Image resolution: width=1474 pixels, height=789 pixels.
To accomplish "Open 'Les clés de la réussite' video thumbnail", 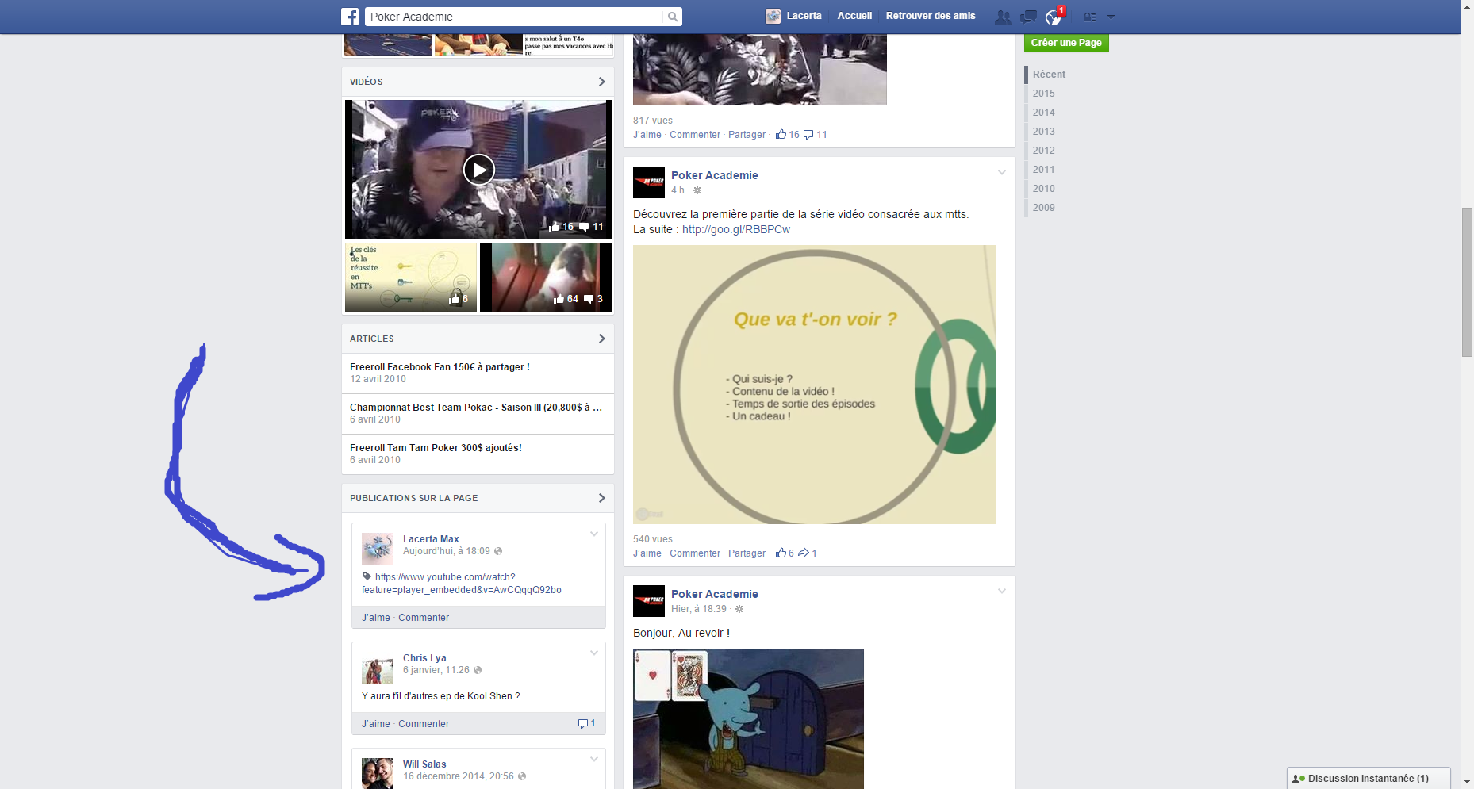I will click(x=411, y=277).
